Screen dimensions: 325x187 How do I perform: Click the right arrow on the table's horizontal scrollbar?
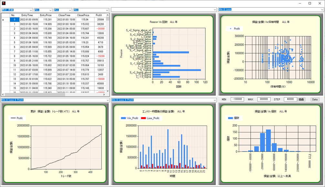pyautogui.click(x=104, y=95)
